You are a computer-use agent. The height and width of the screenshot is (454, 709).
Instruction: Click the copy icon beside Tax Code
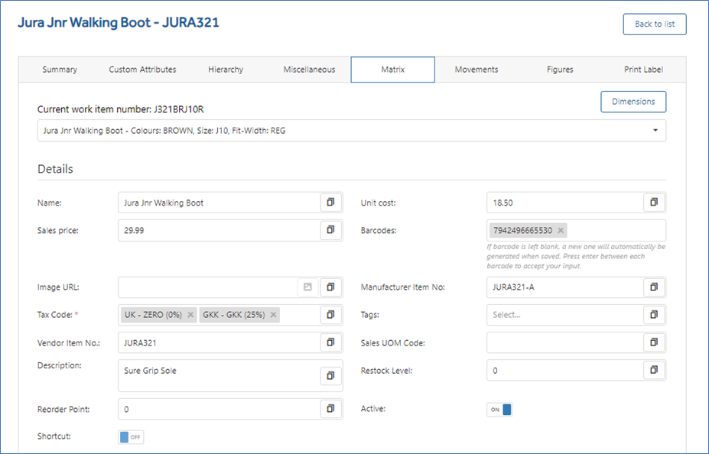[x=330, y=314]
